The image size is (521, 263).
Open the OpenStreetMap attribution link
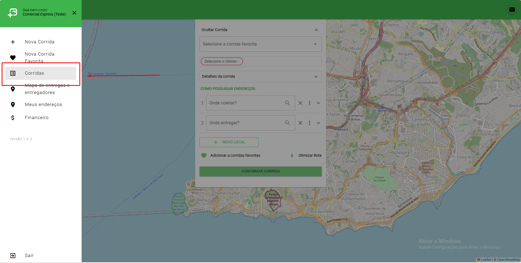[x=508, y=260]
